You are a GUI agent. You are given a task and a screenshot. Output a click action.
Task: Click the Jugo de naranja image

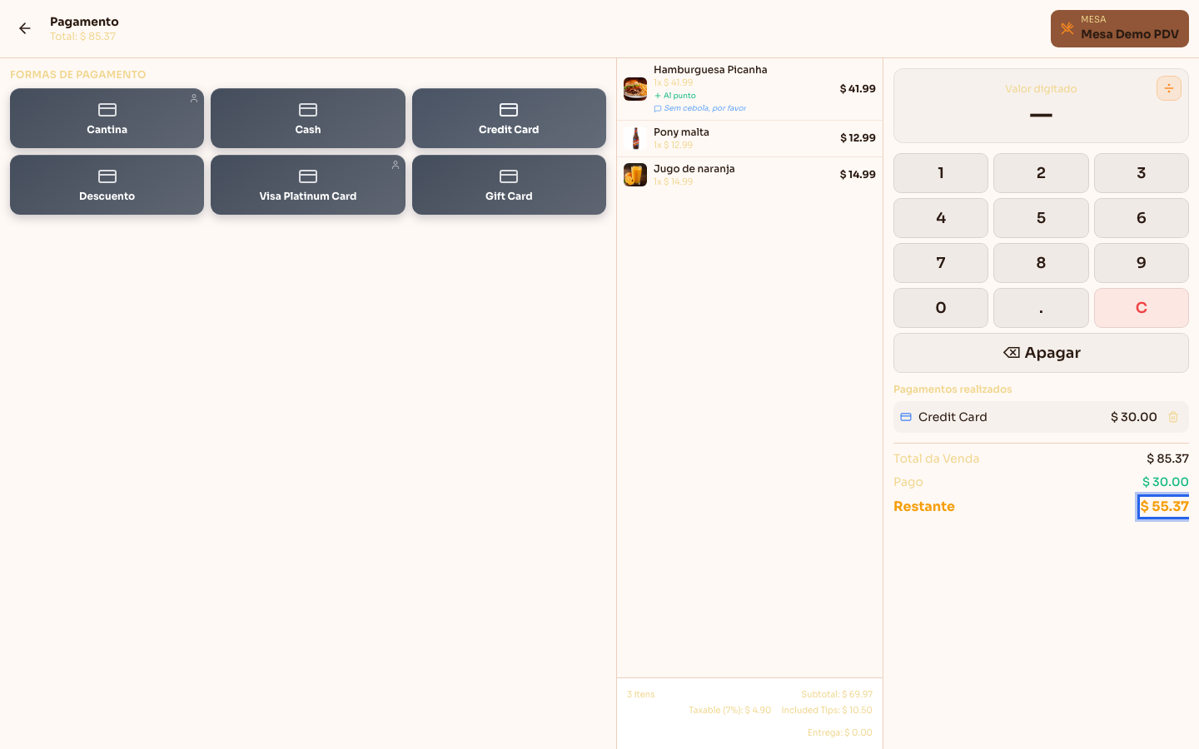pos(635,175)
